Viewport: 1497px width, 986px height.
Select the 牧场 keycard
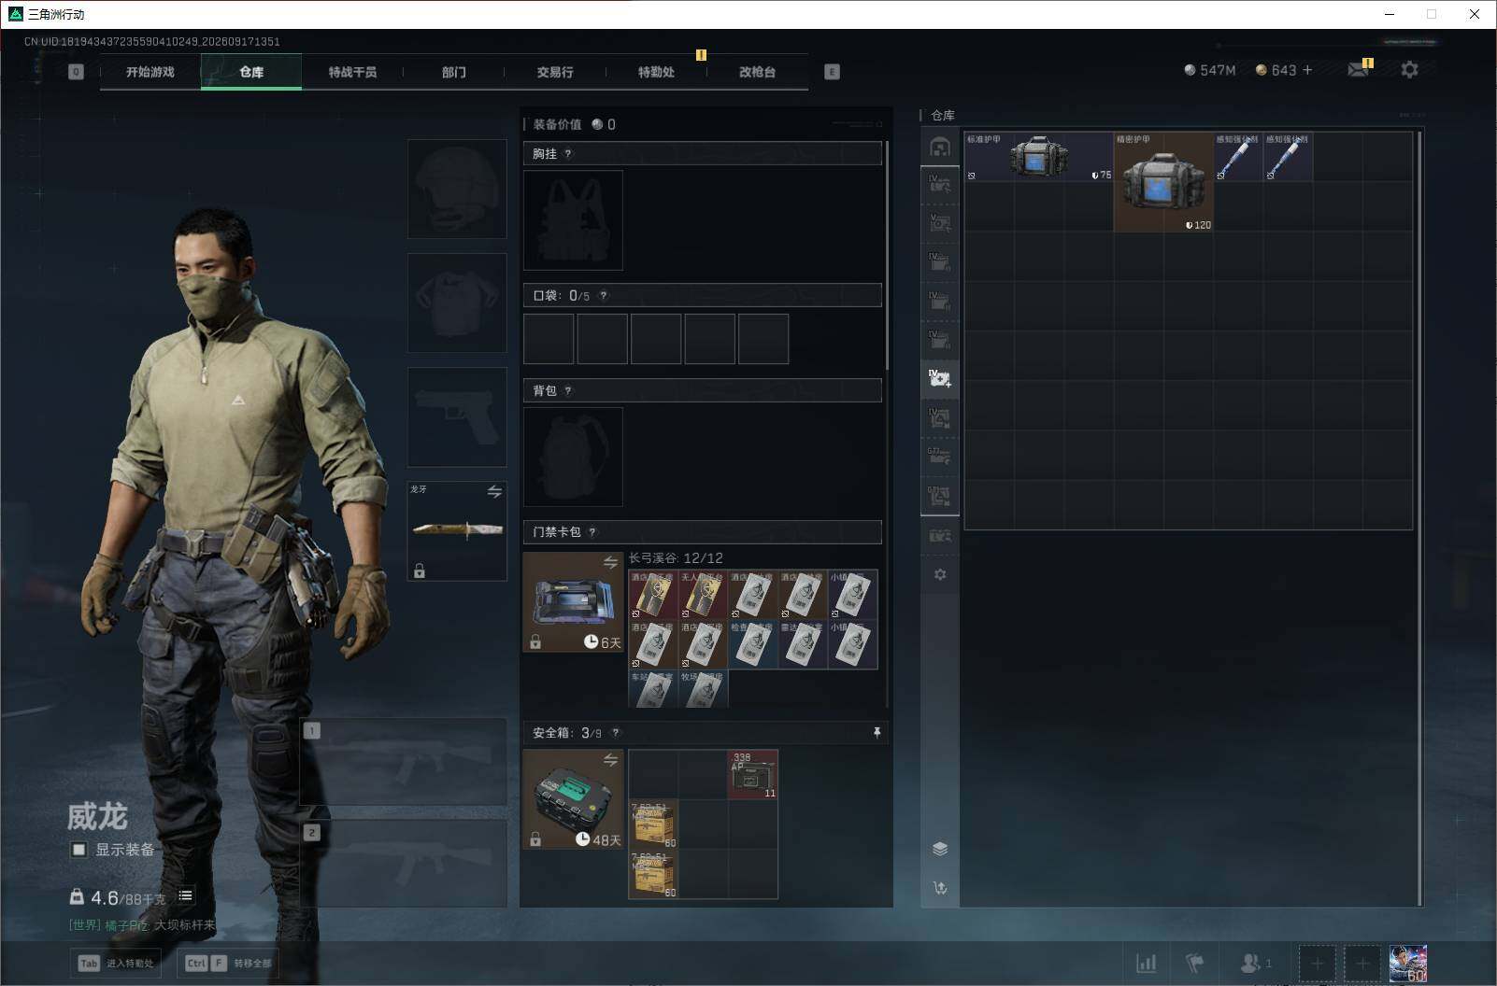(703, 688)
